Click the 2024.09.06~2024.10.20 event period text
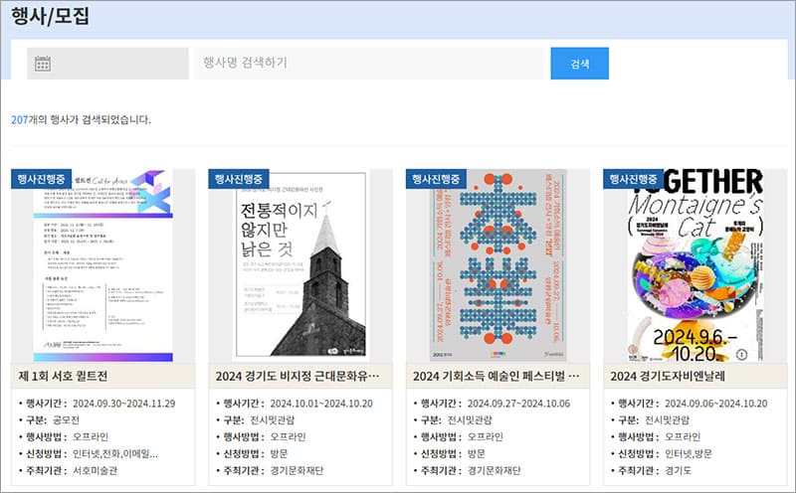The width and height of the screenshot is (796, 493). tap(714, 403)
